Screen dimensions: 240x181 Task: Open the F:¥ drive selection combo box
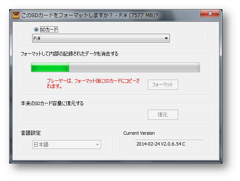[x=101, y=38]
